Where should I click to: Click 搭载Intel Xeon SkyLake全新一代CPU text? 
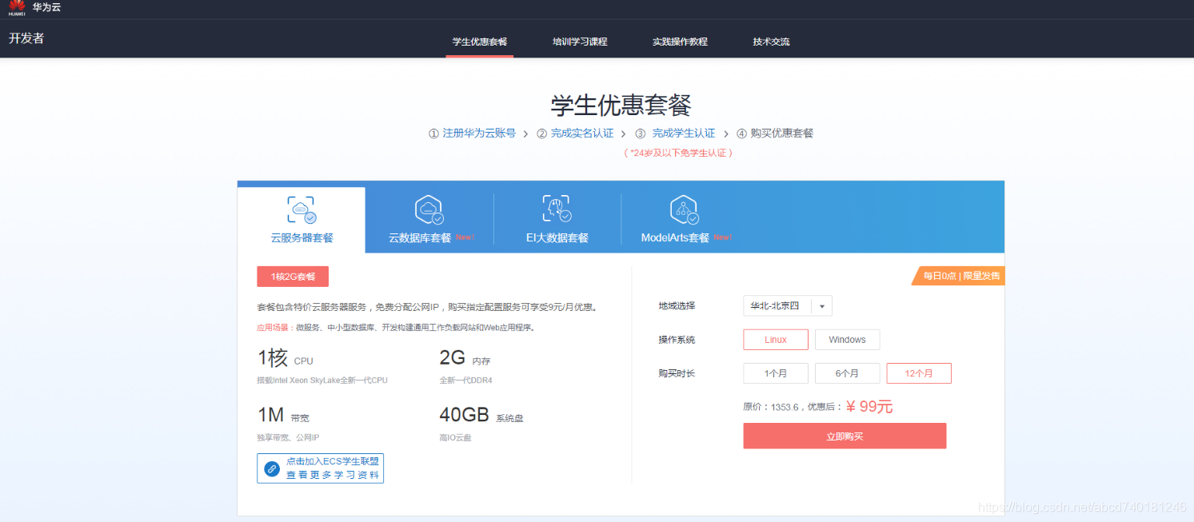[x=322, y=381]
